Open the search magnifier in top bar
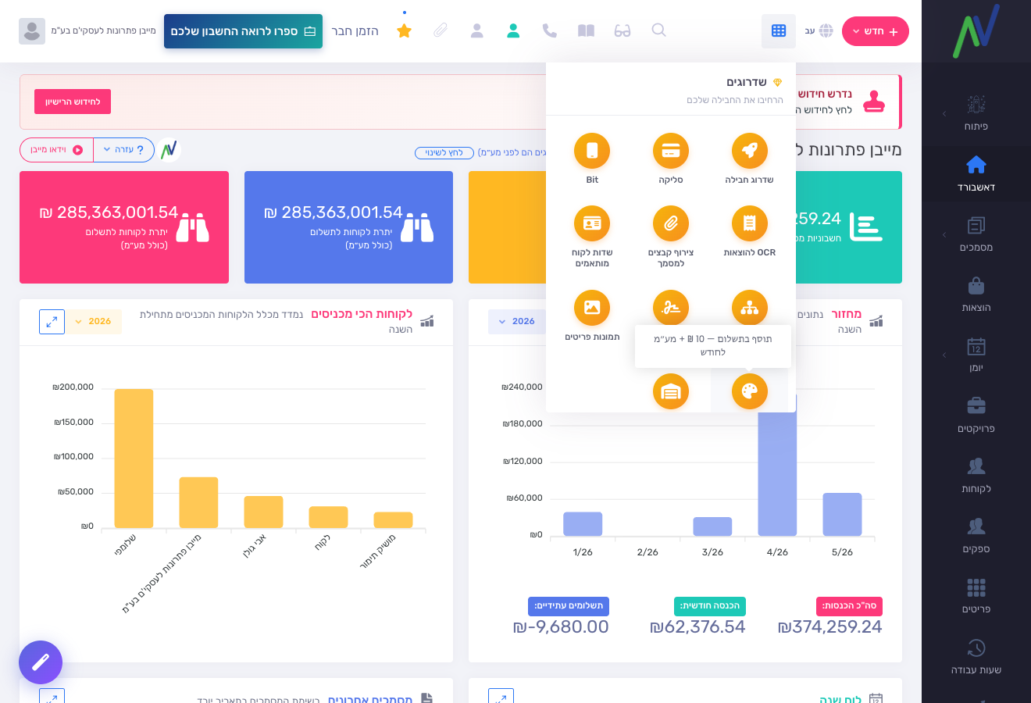This screenshot has width=1031, height=703. coord(658,30)
